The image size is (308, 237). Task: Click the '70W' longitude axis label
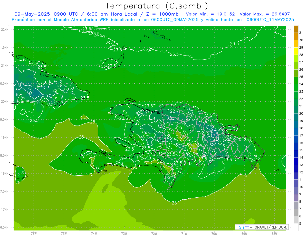214,233
